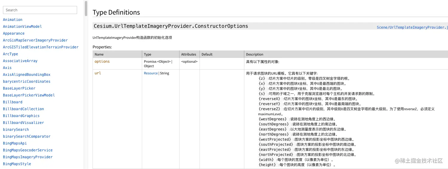The image size is (448, 169).
Task: Click the {southDegrees} keyword text
Action: pyautogui.click(x=274, y=124)
